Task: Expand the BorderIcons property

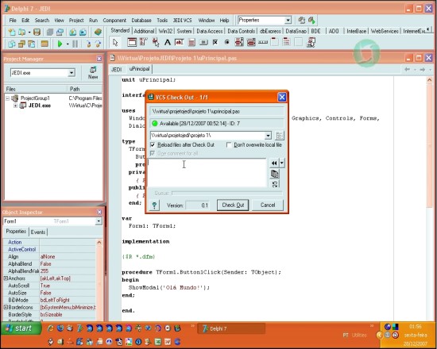Action: tap(6, 307)
